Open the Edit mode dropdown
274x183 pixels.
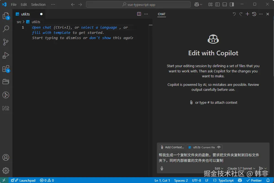pos(219,168)
